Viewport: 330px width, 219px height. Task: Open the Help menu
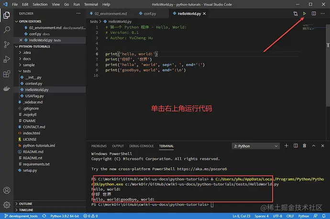coord(106,4)
